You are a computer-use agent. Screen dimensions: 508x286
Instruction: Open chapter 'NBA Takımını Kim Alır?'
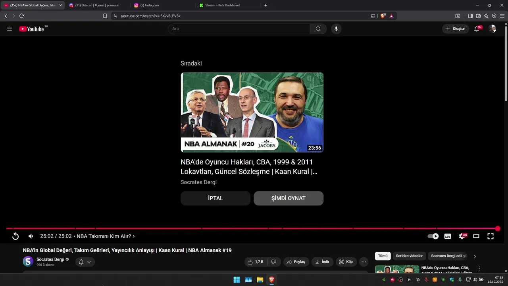pos(106,236)
